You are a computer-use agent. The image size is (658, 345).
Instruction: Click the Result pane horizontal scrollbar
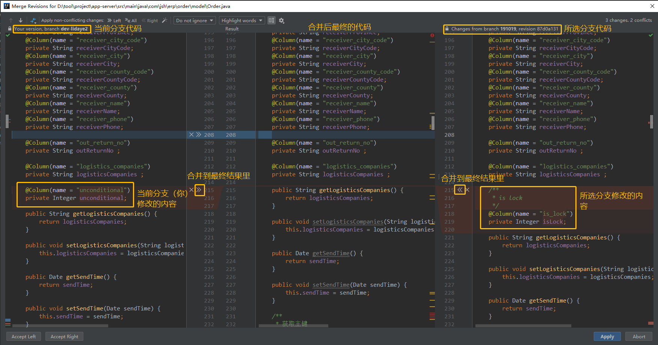pyautogui.click(x=293, y=326)
